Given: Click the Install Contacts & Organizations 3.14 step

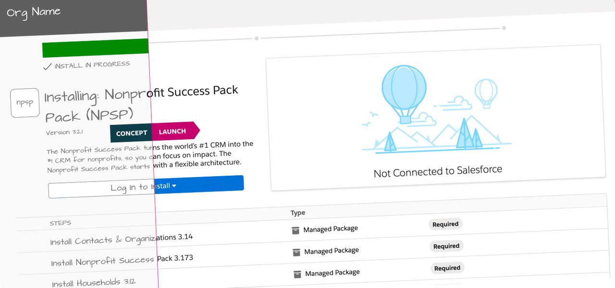Looking at the screenshot, I should 122,239.
